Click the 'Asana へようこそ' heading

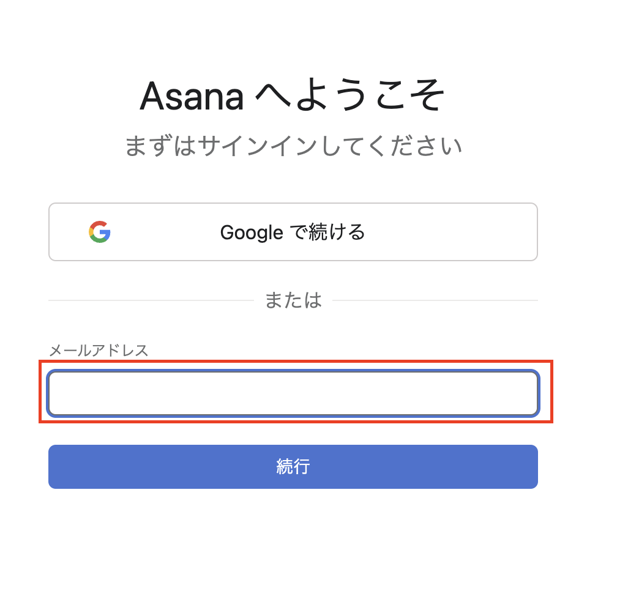tap(293, 97)
